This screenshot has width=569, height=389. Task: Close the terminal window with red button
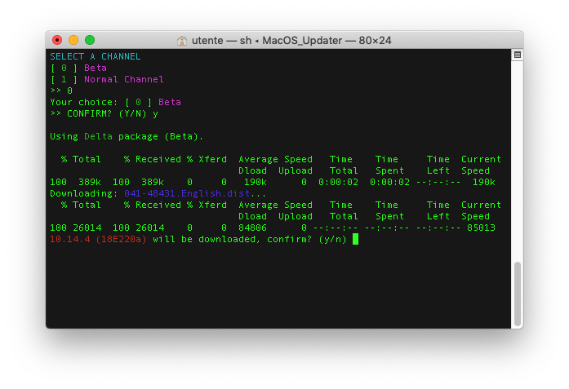[x=57, y=40]
